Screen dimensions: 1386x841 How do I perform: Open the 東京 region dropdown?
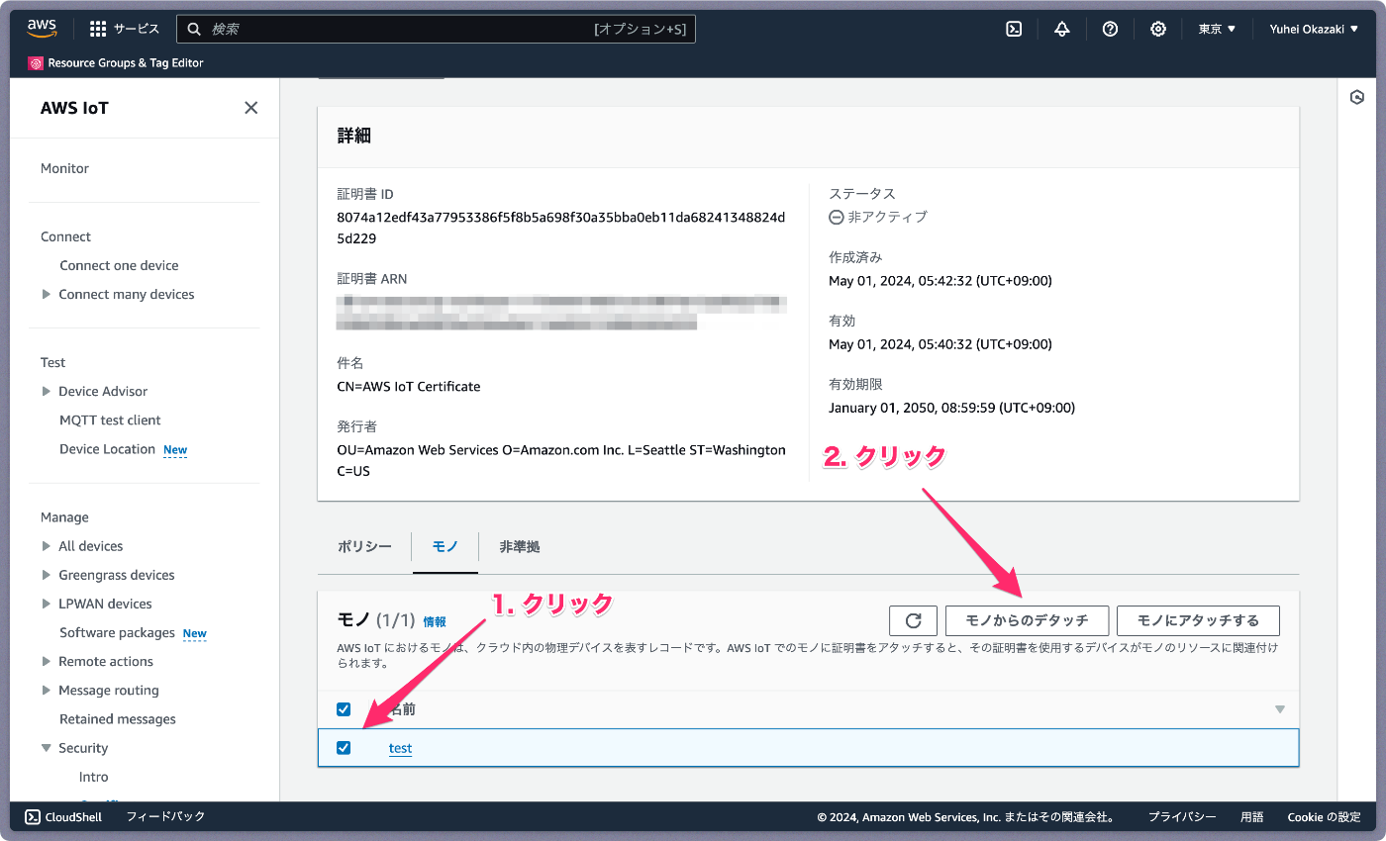click(x=1217, y=29)
